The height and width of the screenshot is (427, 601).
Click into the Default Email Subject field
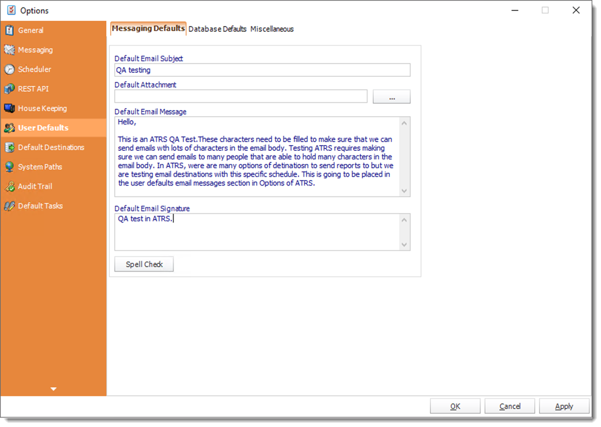coord(262,70)
